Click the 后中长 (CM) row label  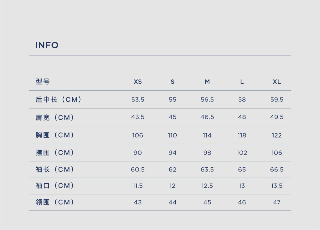pos(59,99)
